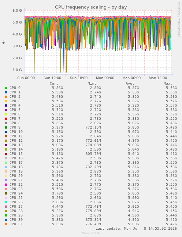Click the 'CPU 24' legend label
The width and height of the screenshot is (182, 237).
coord(16,193)
